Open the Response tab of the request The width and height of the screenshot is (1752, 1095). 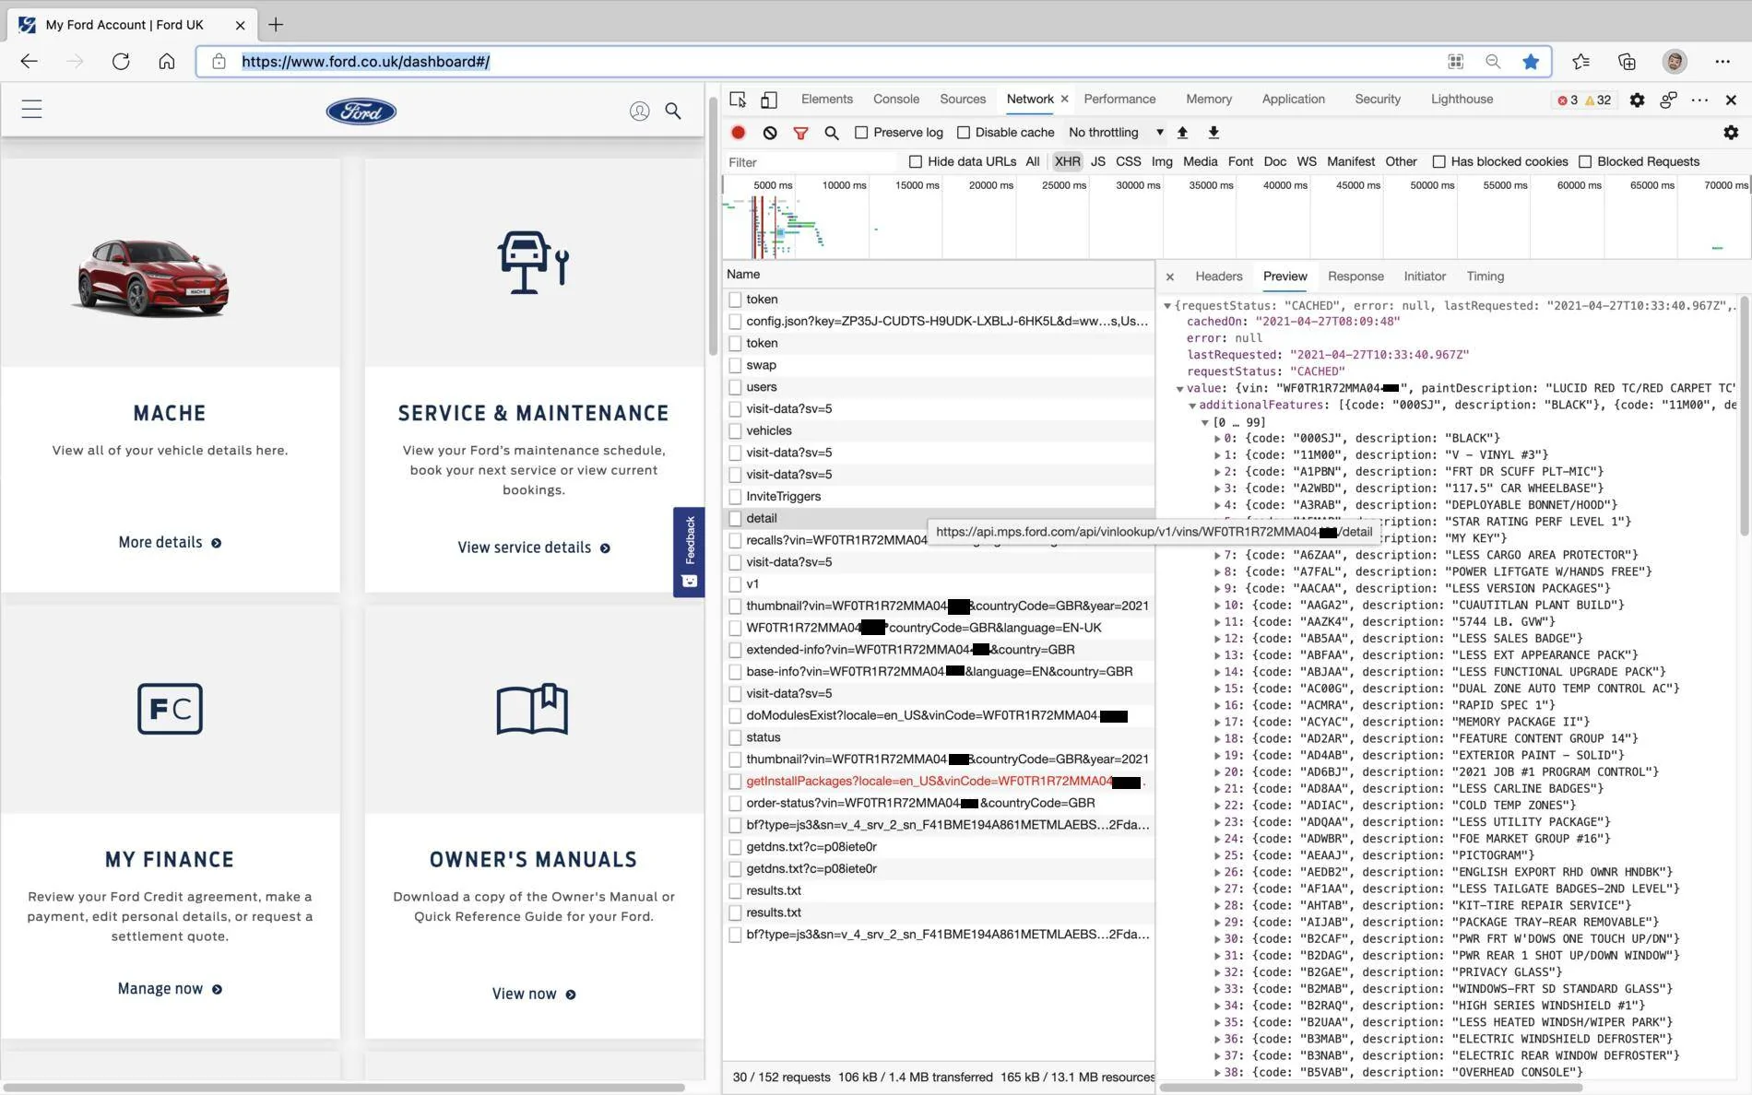(1355, 277)
